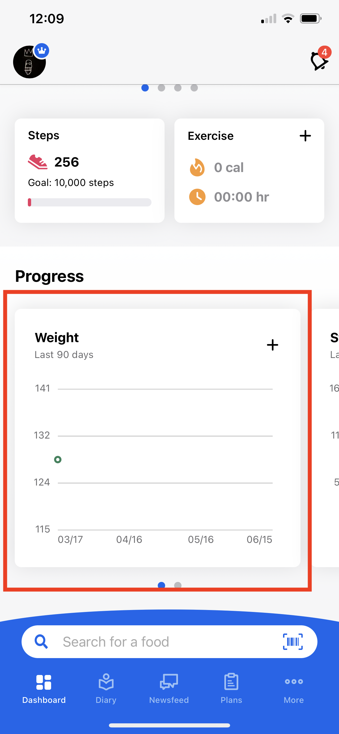Tap the profile avatar picture
Viewport: 339px width, 734px height.
click(x=30, y=62)
